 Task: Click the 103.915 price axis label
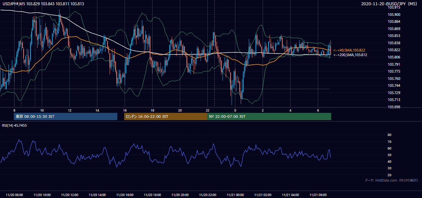coord(394,7)
